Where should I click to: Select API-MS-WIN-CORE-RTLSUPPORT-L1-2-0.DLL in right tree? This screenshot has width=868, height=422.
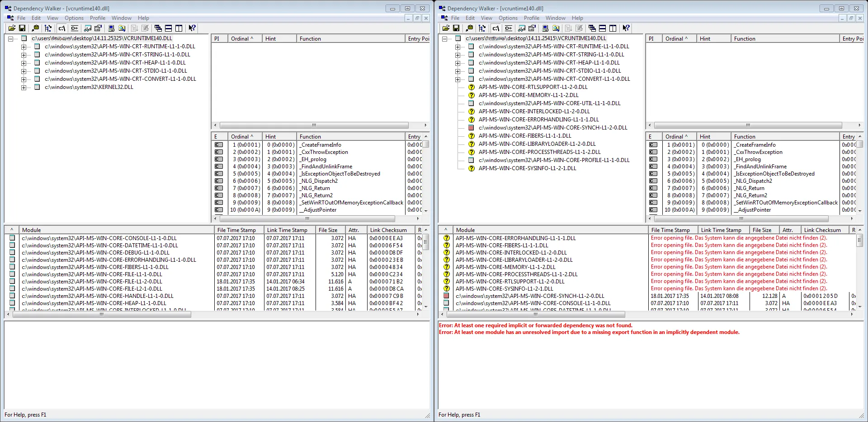[x=533, y=87]
